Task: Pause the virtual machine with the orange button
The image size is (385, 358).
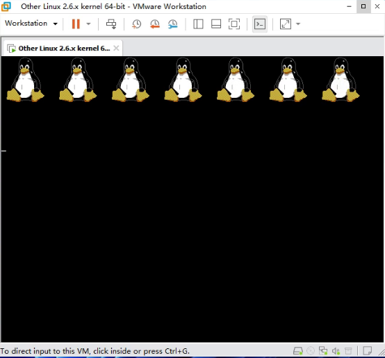Action: click(76, 24)
